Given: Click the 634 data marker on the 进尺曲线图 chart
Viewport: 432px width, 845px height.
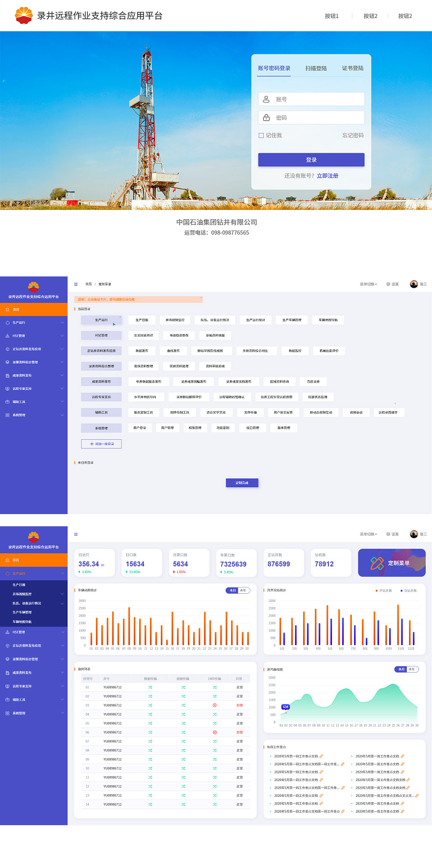Looking at the screenshot, I should coord(286,707).
